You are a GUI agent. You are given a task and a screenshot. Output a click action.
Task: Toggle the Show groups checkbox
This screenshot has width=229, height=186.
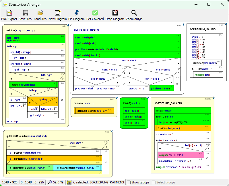[129, 182]
